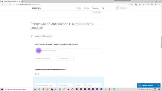Click the page vertical scrollbar thumb

click(x=161, y=42)
